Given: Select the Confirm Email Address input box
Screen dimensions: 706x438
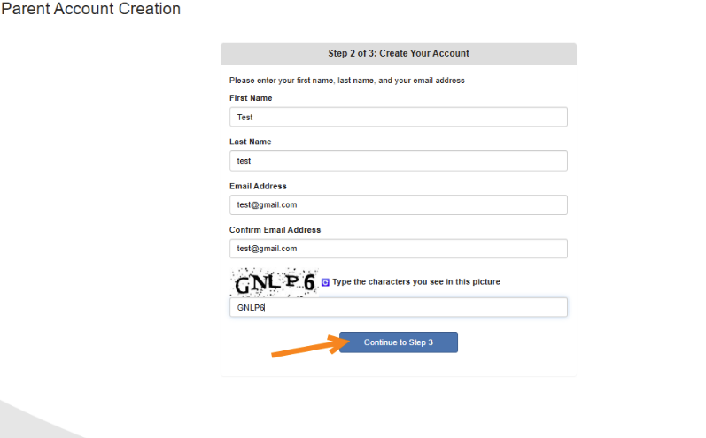Looking at the screenshot, I should pyautogui.click(x=399, y=249).
